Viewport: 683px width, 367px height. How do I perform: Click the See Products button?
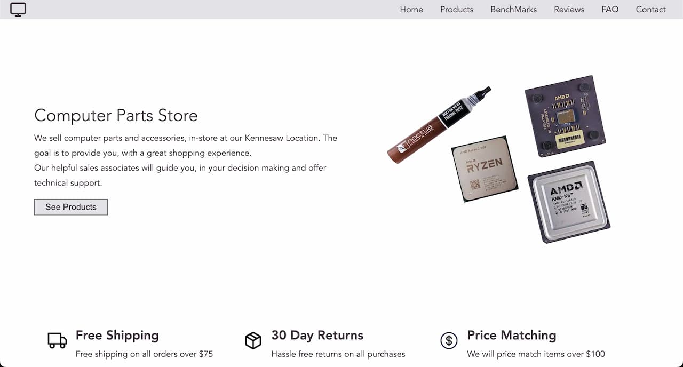coord(71,207)
